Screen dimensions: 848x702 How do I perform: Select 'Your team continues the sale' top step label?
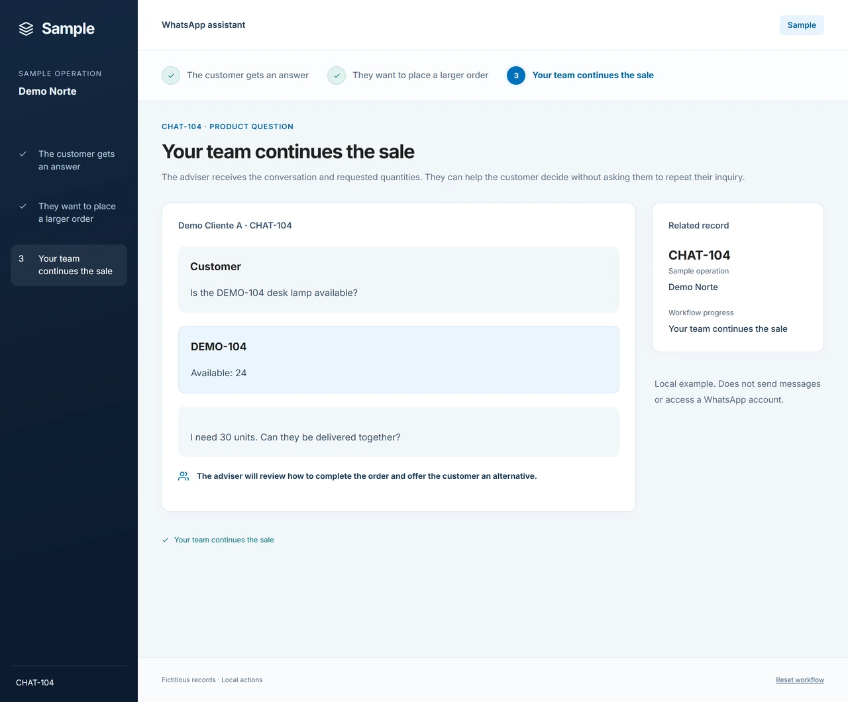pos(593,75)
